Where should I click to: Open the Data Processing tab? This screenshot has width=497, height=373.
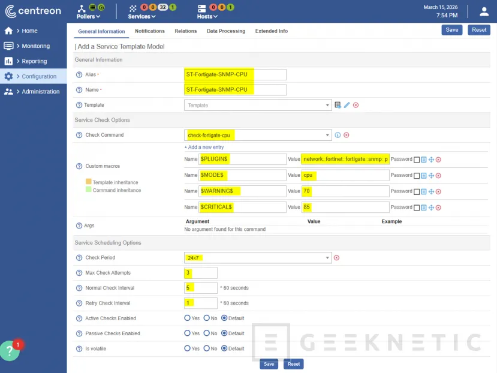pos(226,31)
